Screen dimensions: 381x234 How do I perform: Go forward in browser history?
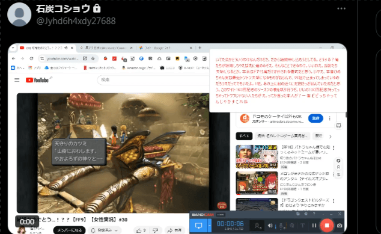[22, 58]
